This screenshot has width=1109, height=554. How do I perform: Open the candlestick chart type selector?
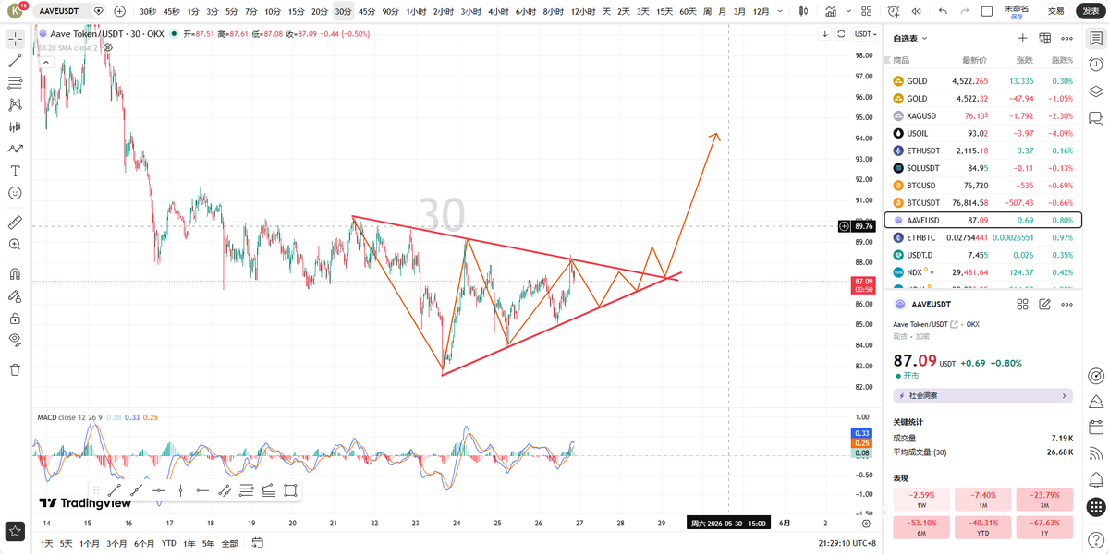803,11
